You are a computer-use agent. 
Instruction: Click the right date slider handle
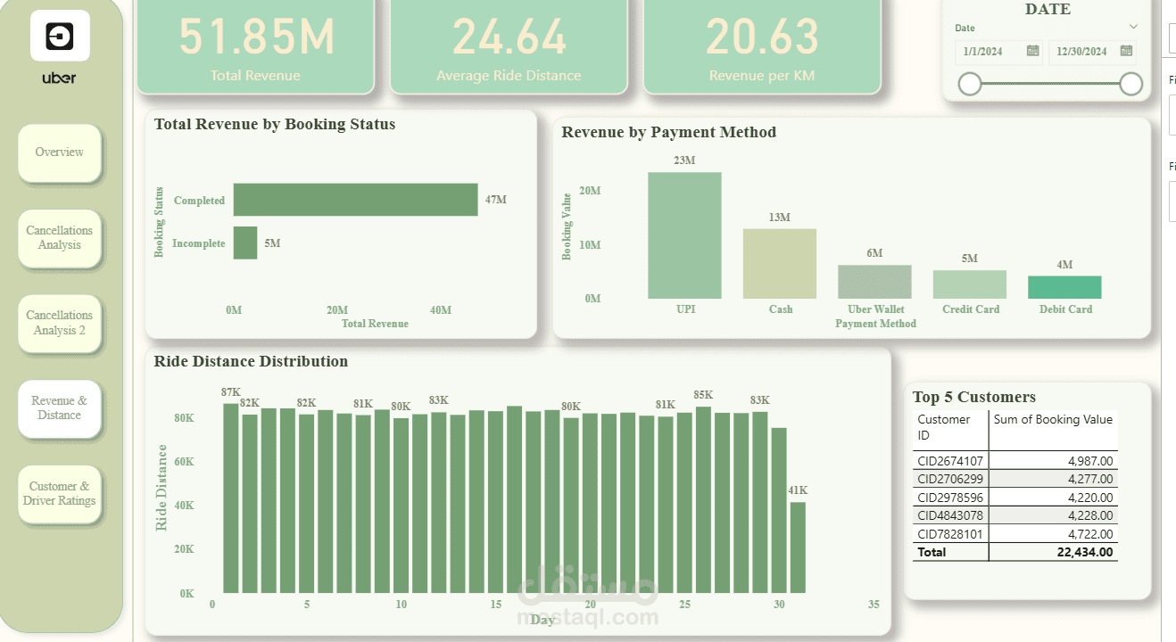(1131, 84)
